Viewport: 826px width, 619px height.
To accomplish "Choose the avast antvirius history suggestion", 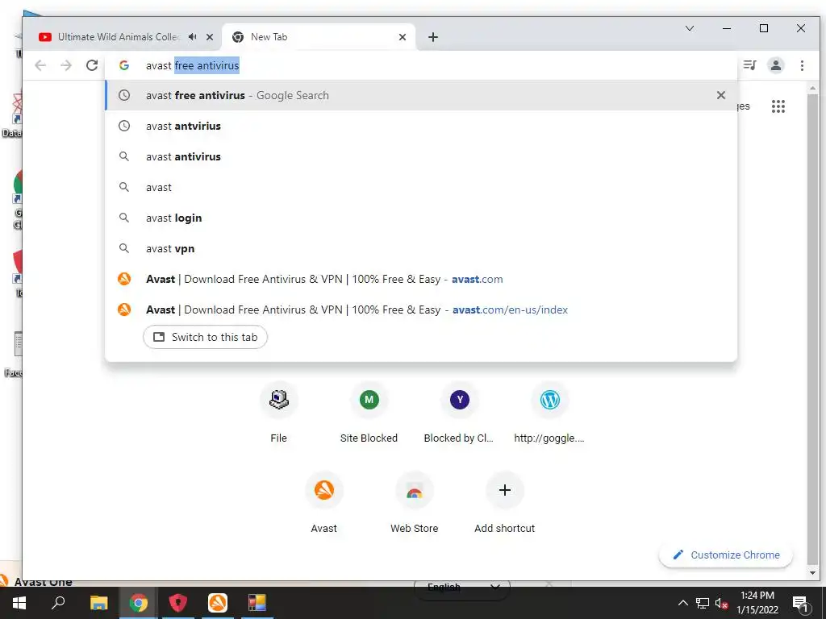I will click(421, 126).
